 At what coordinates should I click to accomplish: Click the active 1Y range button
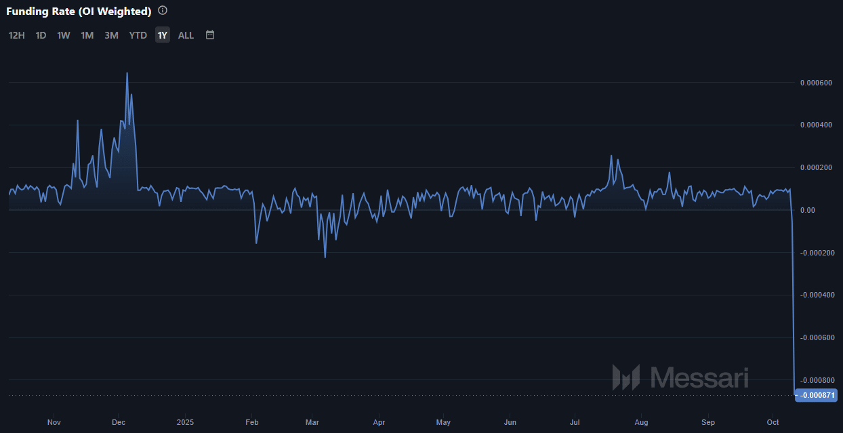pos(162,35)
